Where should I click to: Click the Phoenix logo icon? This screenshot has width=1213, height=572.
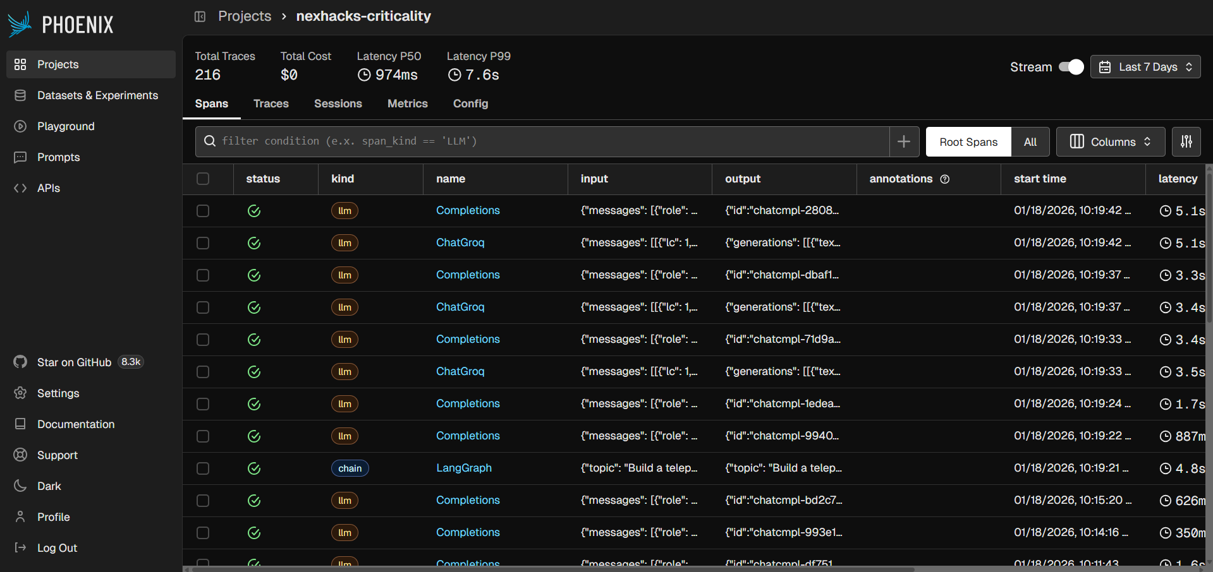coord(20,24)
